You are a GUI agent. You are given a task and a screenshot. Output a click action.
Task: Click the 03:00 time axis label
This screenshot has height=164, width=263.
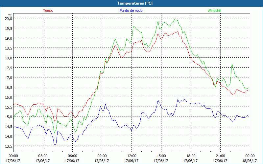[x=43, y=156]
